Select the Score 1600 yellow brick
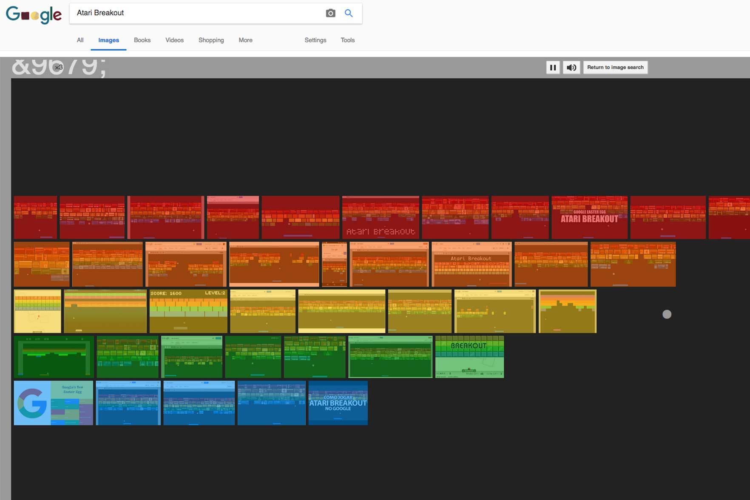 (x=188, y=311)
